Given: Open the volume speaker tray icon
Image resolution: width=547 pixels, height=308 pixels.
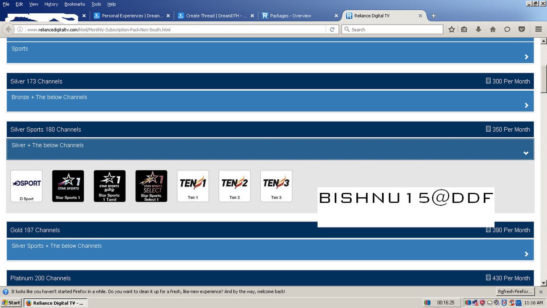Looking at the screenshot, I should coord(497,302).
